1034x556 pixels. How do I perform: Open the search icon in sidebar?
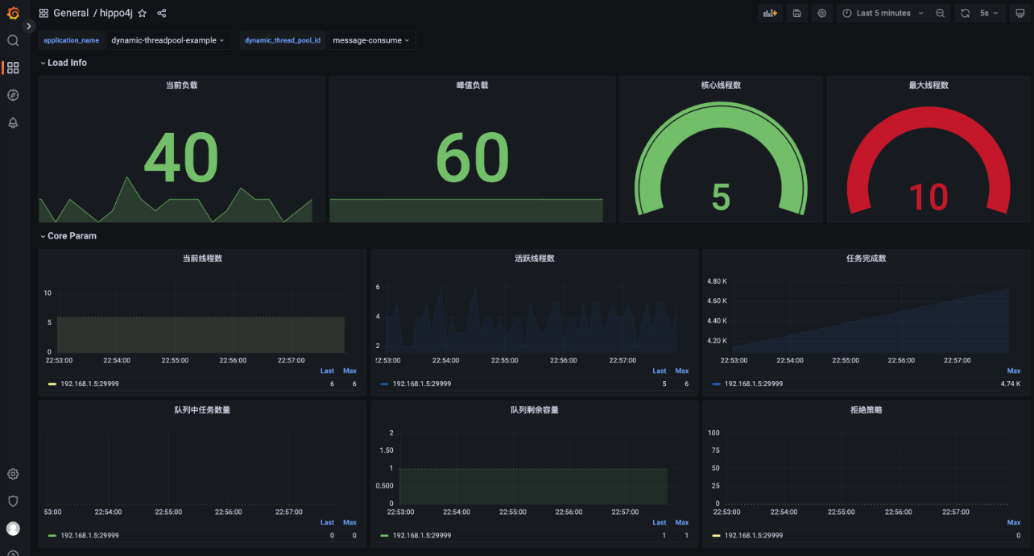click(13, 40)
